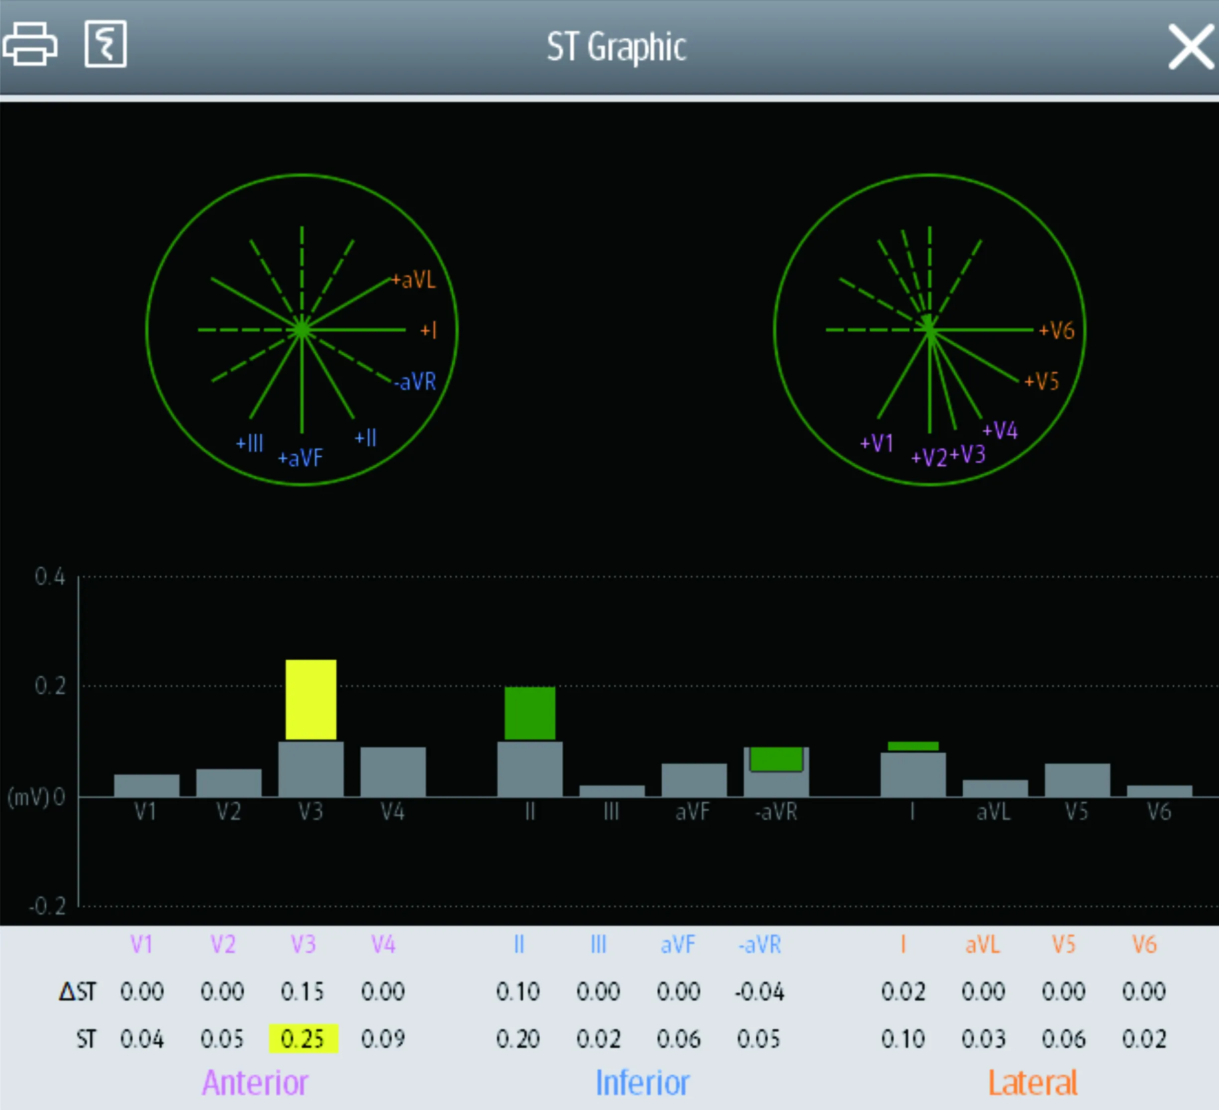Select the yellow V3 ST bar

coord(311,699)
